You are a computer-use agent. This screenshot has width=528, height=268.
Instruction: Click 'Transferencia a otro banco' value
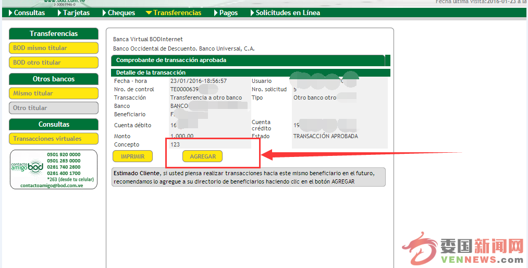click(x=206, y=98)
